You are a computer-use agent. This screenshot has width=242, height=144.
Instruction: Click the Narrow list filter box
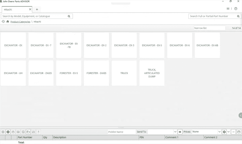click(209, 28)
